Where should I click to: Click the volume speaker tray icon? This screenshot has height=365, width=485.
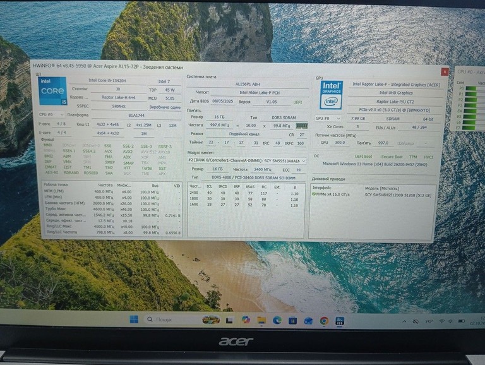click(450, 321)
